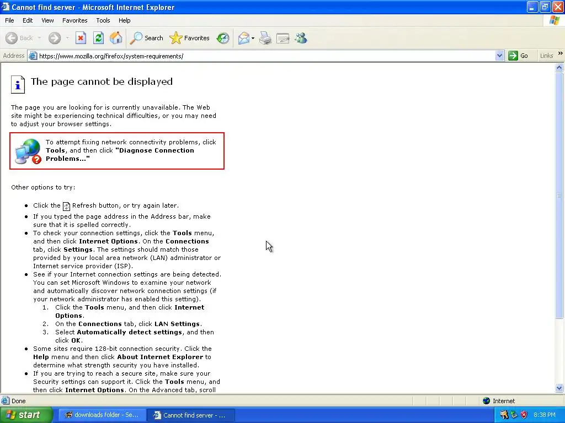Stop loading with the red X icon
The image size is (565, 423).
pyautogui.click(x=81, y=38)
